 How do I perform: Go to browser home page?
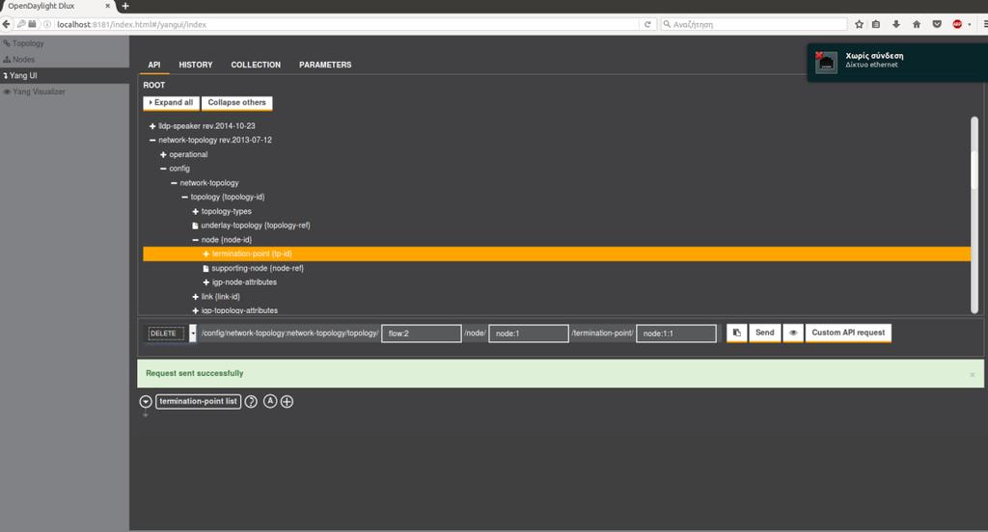pos(917,24)
